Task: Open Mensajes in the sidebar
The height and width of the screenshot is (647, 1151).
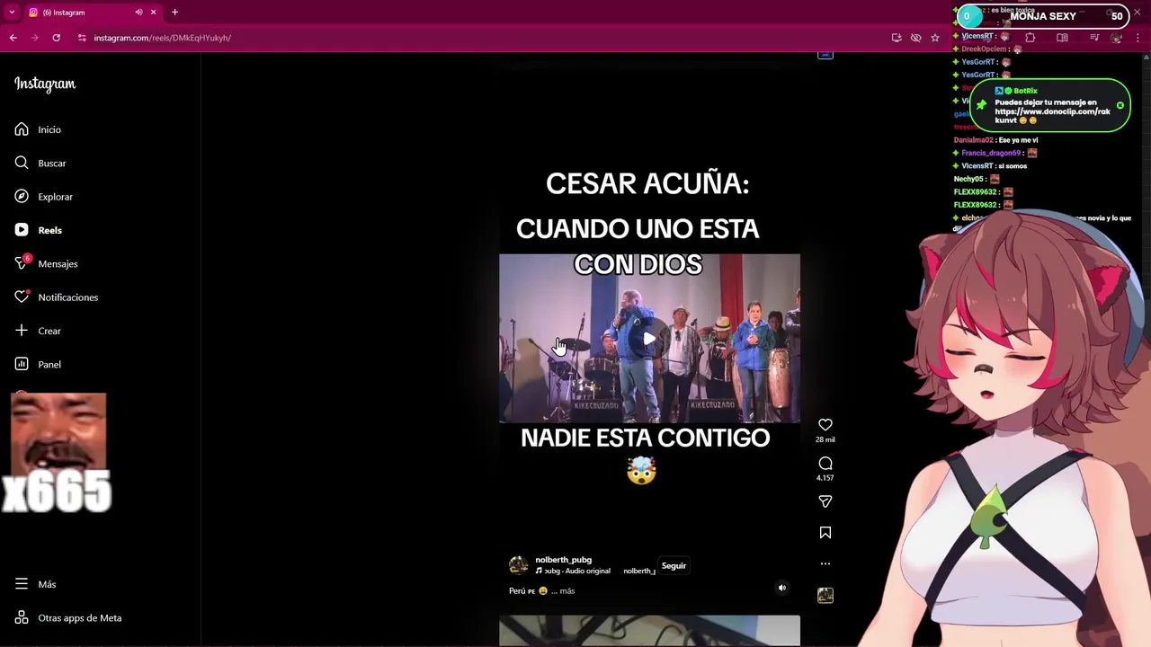Action: pyautogui.click(x=46, y=263)
